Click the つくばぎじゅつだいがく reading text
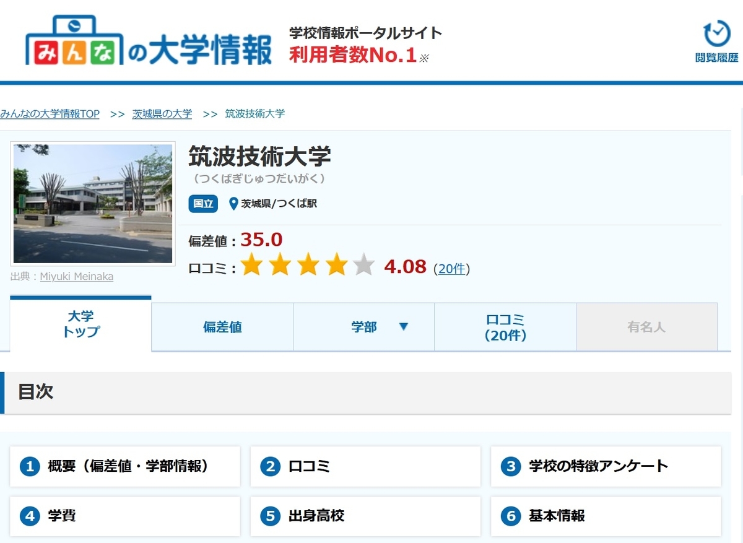743x543 pixels. pos(259,178)
